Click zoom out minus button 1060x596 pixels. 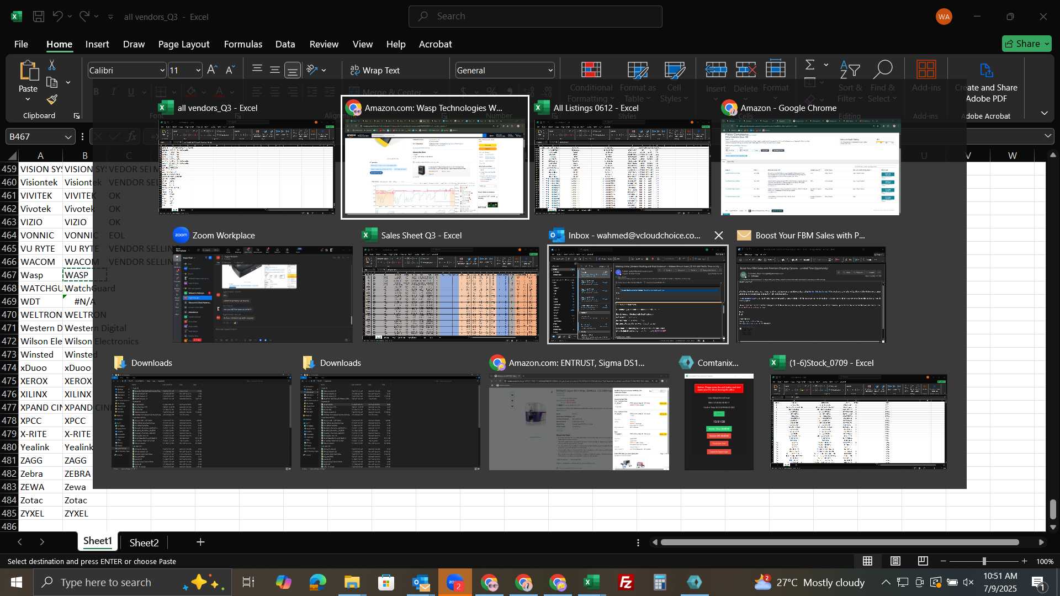coord(944,561)
